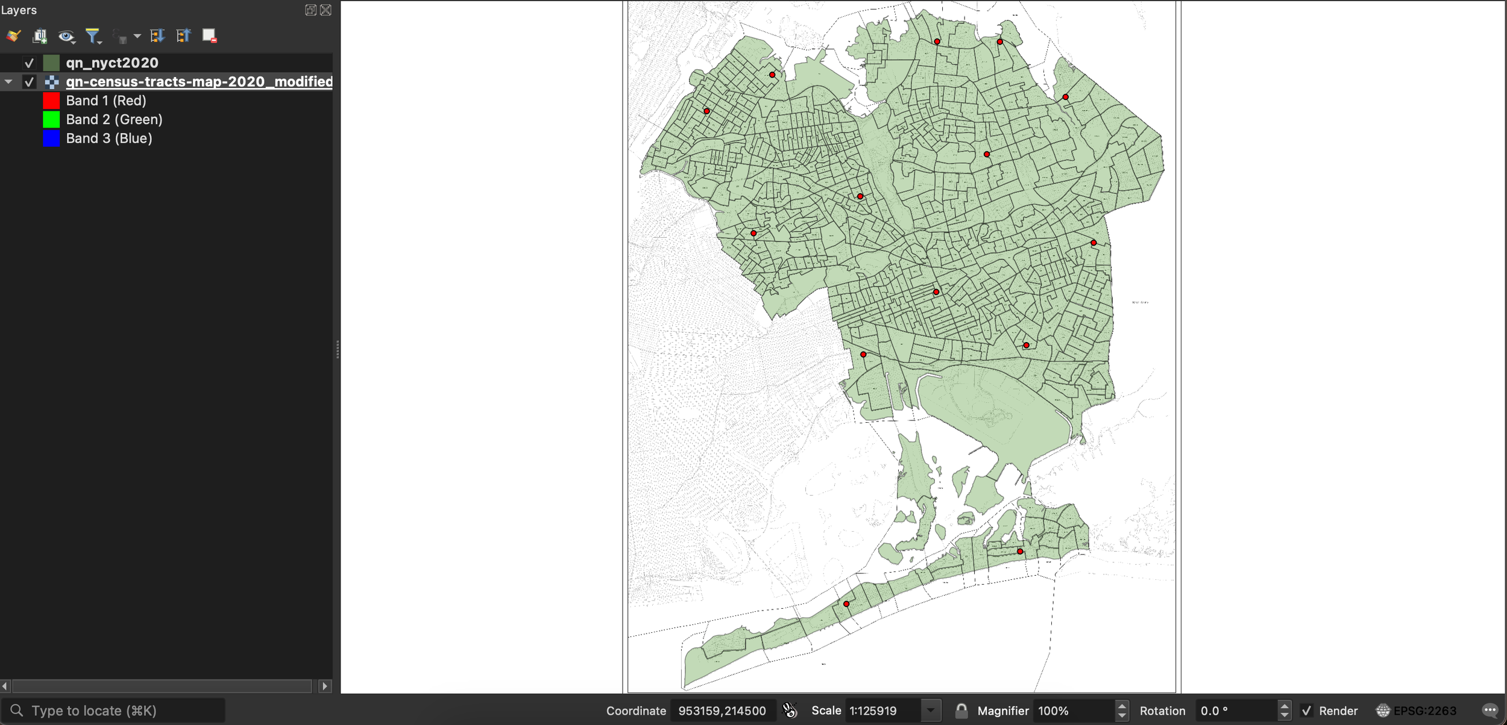Click the Collapse All layers icon
Image resolution: width=1507 pixels, height=725 pixels.
(183, 36)
